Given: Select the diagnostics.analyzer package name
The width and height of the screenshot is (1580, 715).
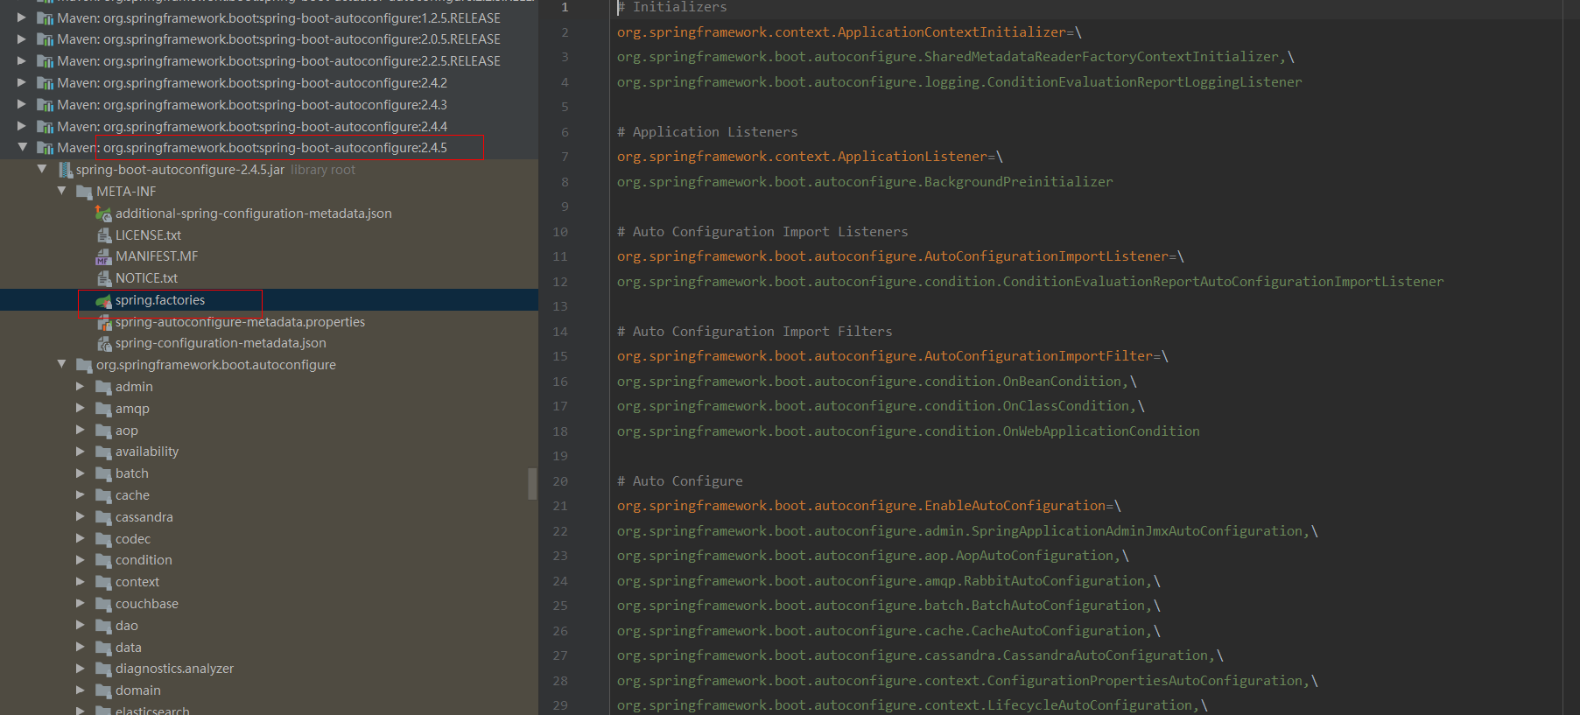Looking at the screenshot, I should [x=174, y=668].
